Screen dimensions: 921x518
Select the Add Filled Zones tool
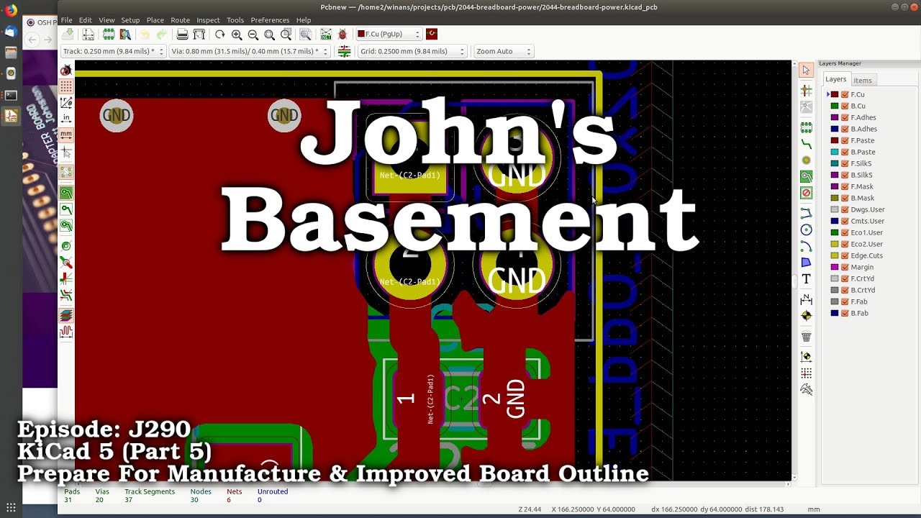coord(806,176)
